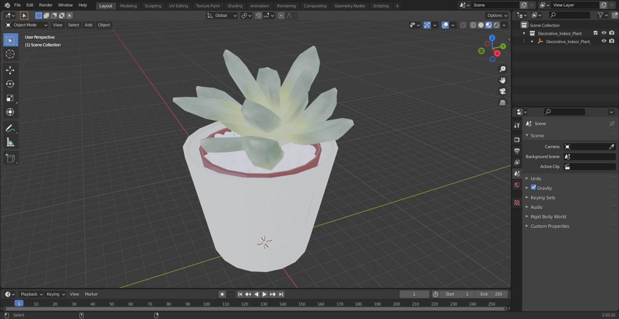Select the Select Box tool
The height and width of the screenshot is (319, 619).
[x=10, y=40]
